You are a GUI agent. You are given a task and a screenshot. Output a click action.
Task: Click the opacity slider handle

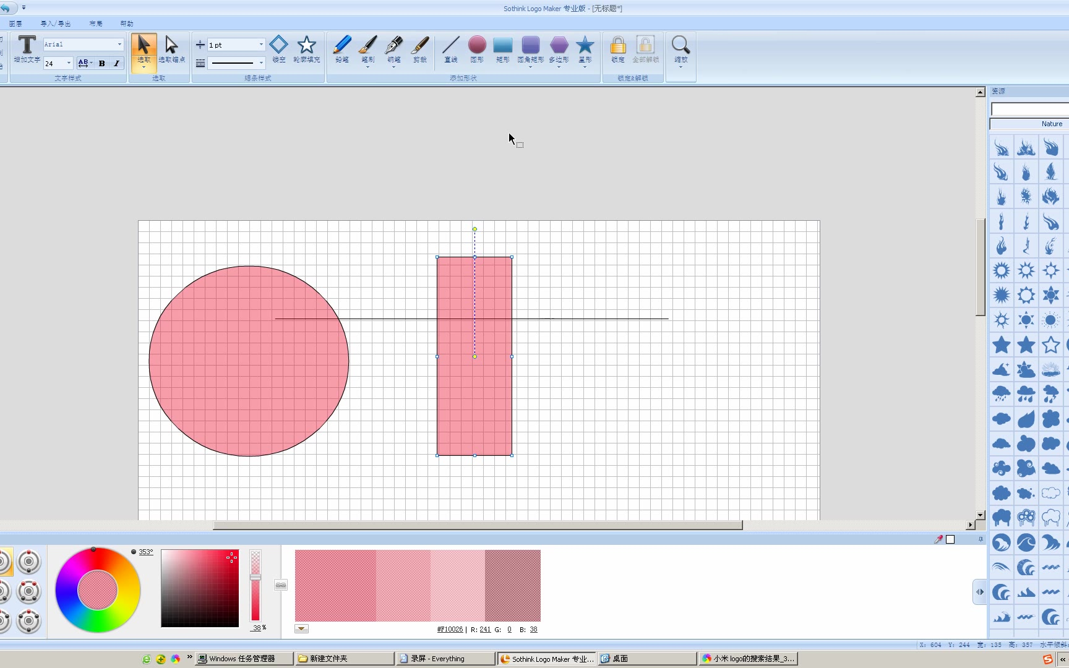pyautogui.click(x=255, y=577)
